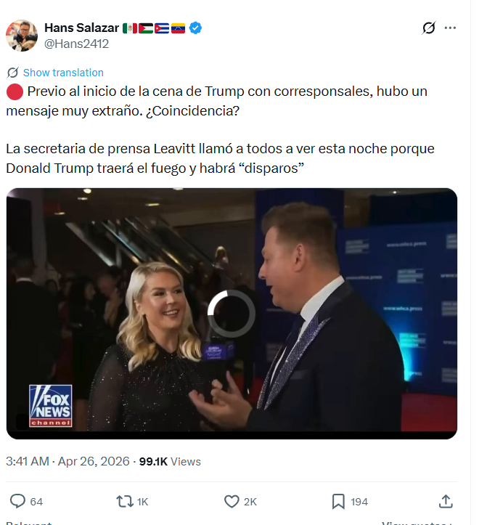Repost this tweet
Screen dimensions: 487x525
(124, 501)
